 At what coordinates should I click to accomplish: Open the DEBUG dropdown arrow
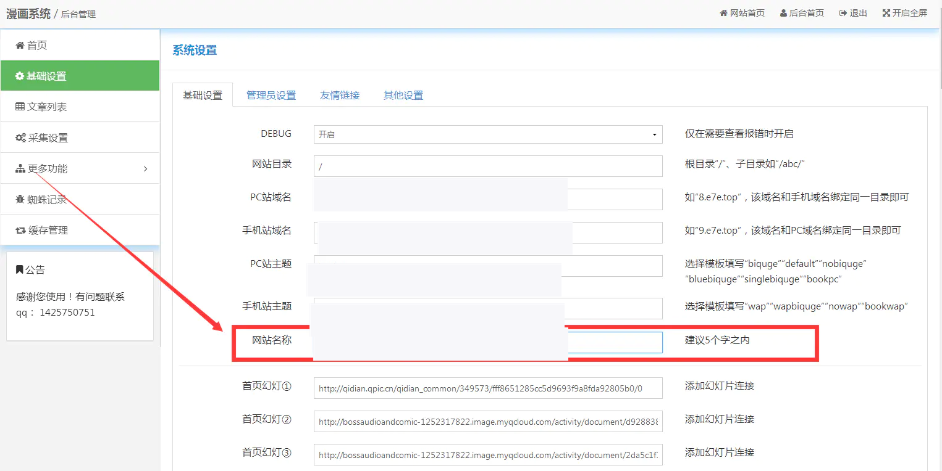pos(654,134)
